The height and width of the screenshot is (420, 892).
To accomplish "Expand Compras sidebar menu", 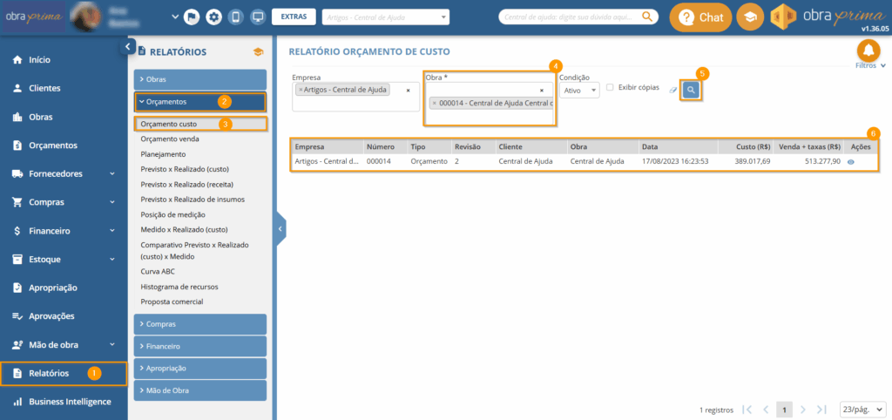I will (64, 202).
